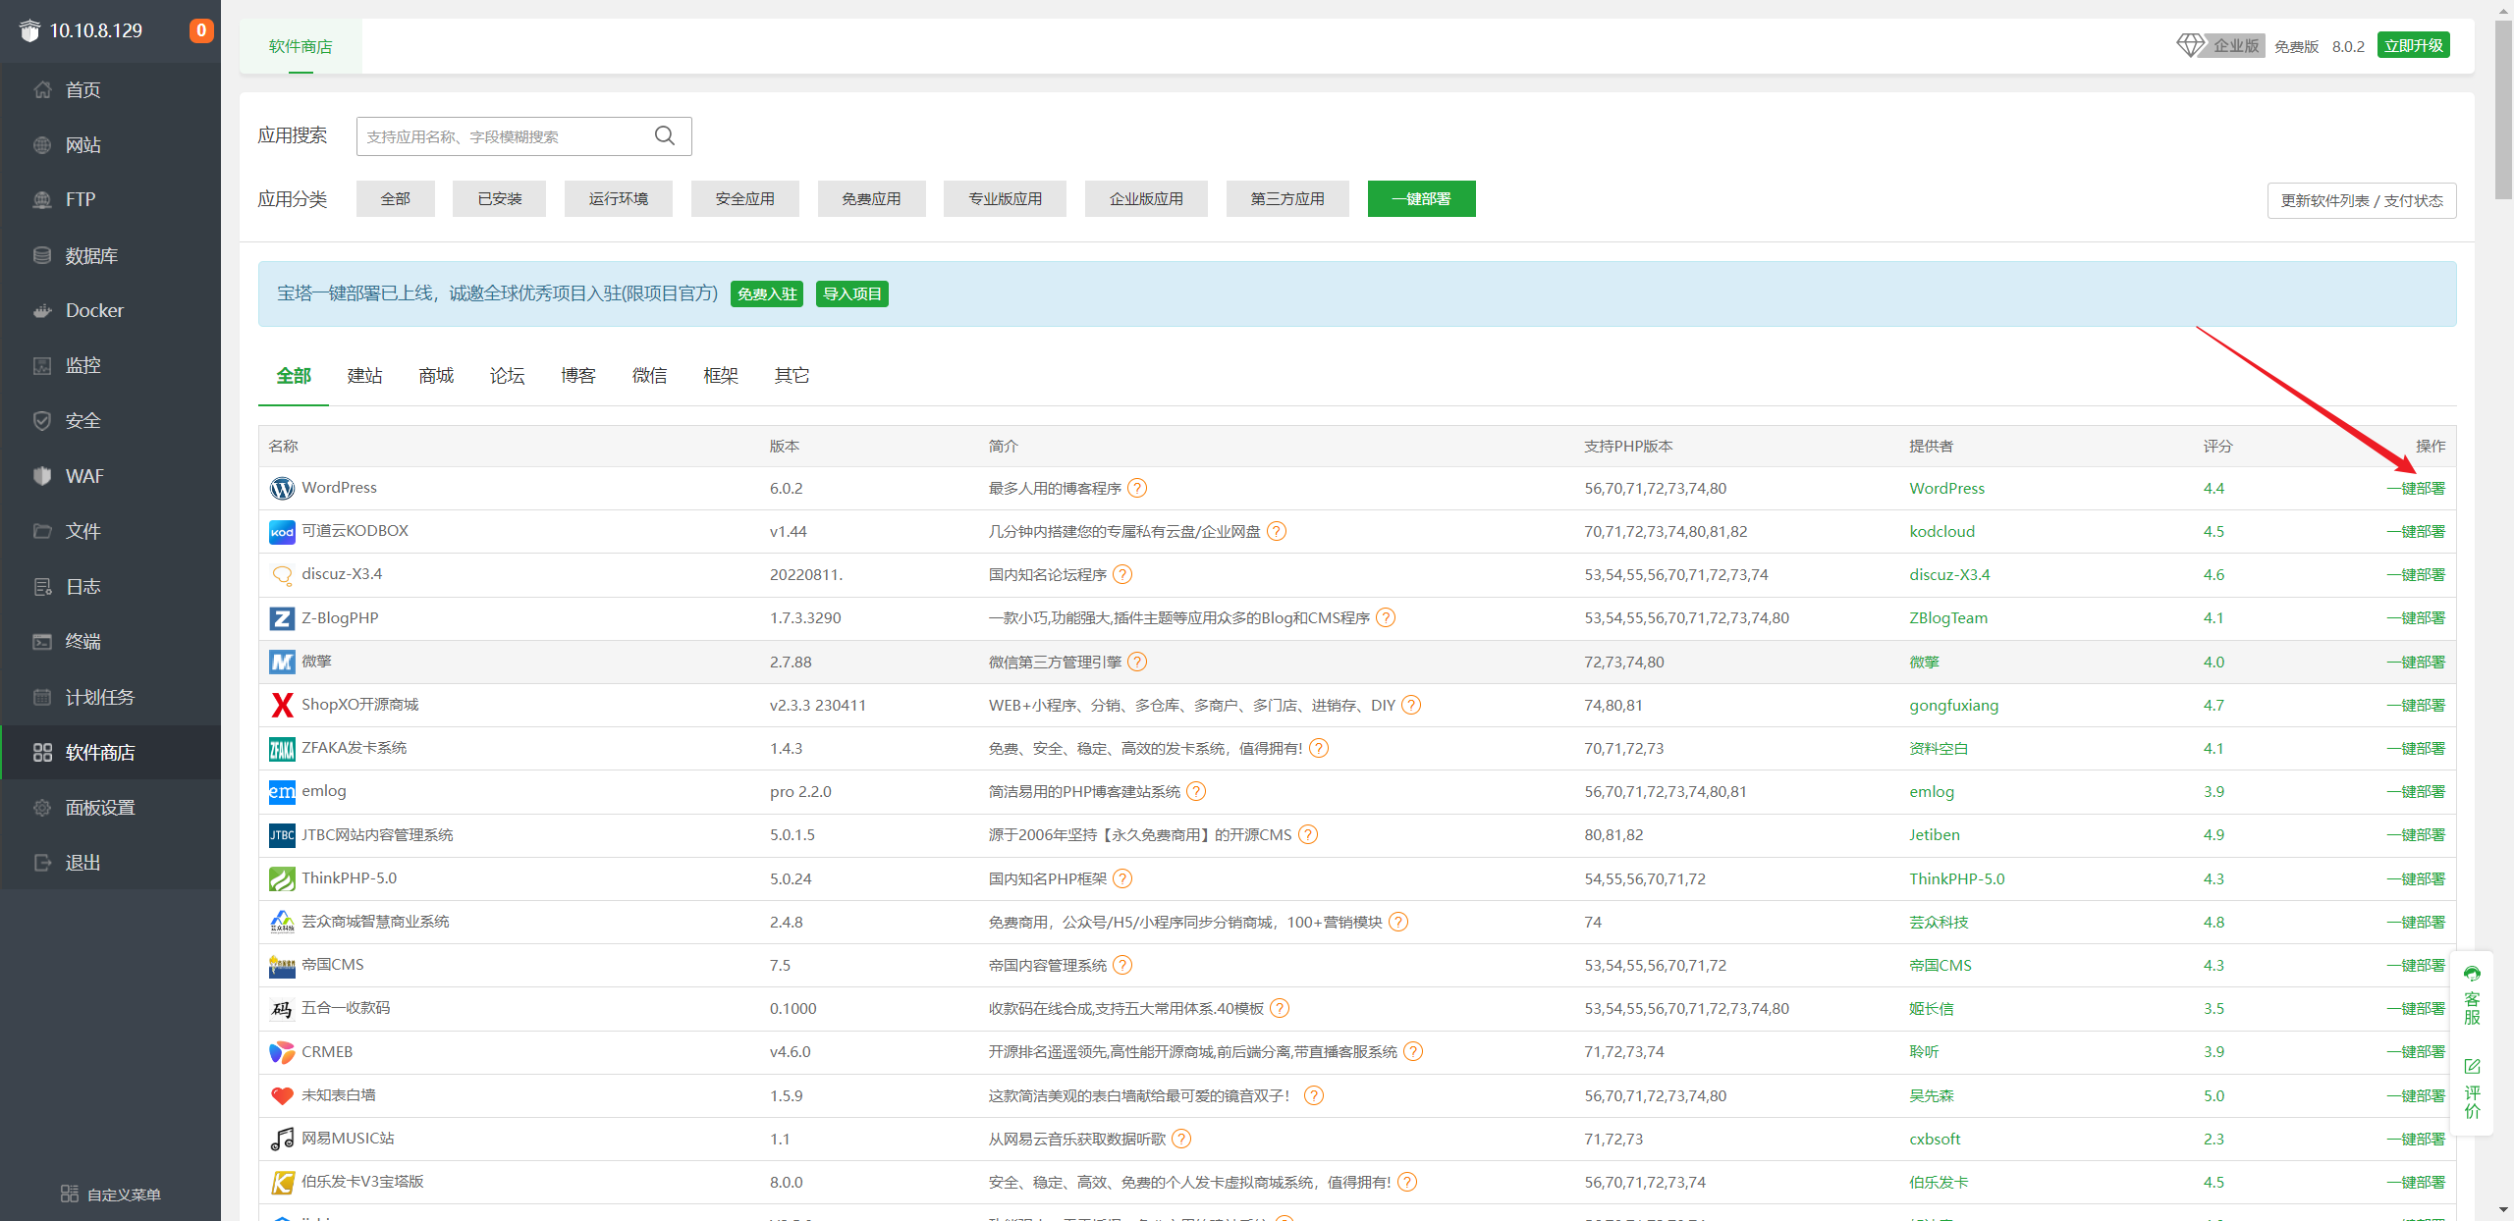The width and height of the screenshot is (2514, 1221).
Task: Click the ThinkPHP-5.0 app icon
Action: pos(282,878)
